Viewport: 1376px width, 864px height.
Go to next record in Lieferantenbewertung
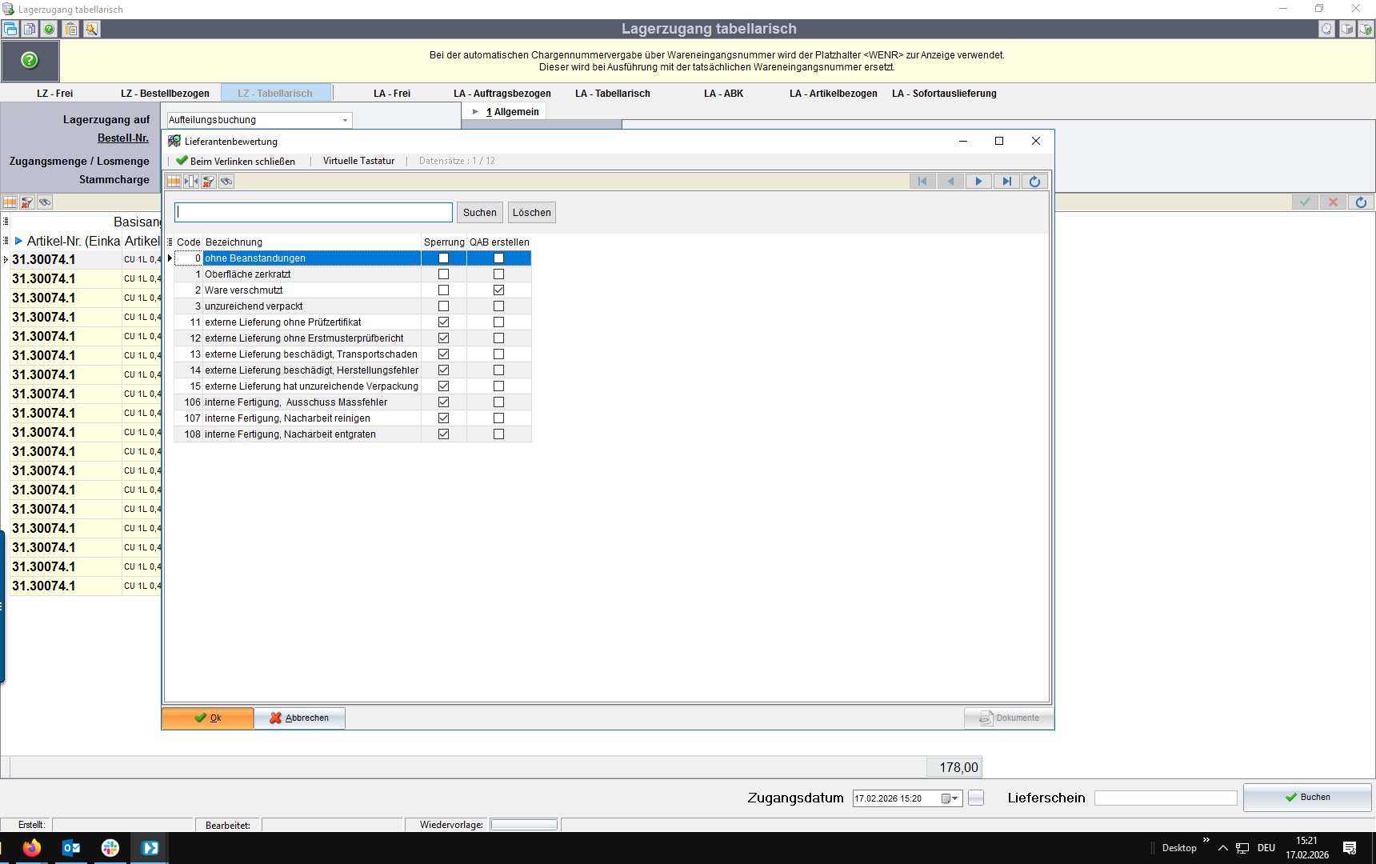[978, 182]
